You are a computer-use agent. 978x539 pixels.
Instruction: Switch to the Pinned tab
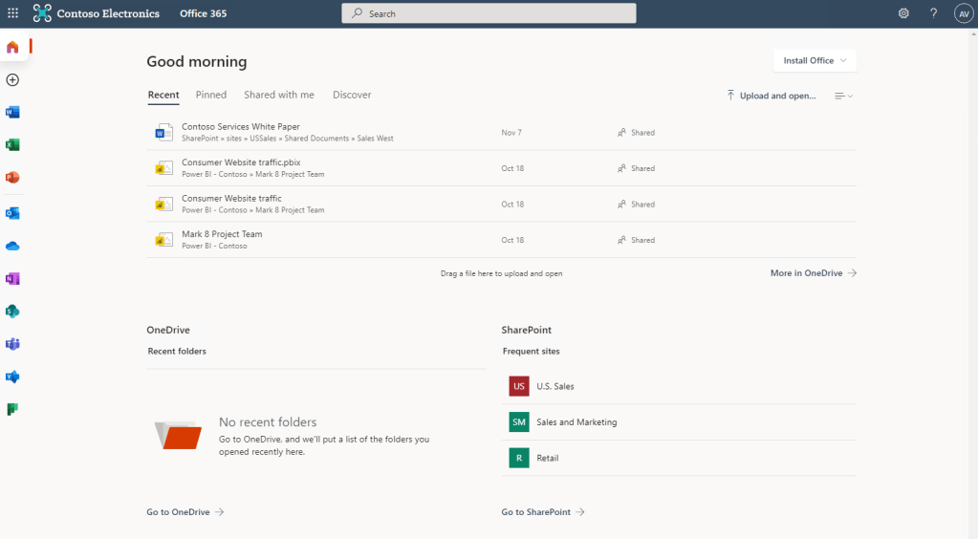pyautogui.click(x=211, y=96)
